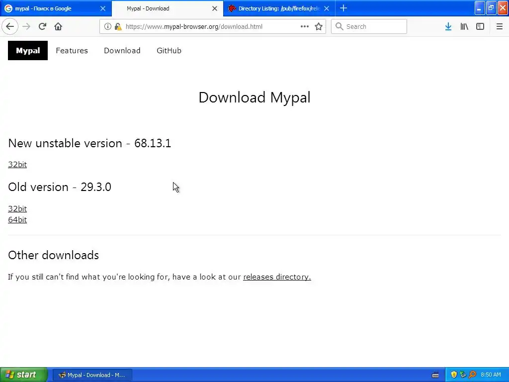Click the forward navigation arrow

[26, 26]
